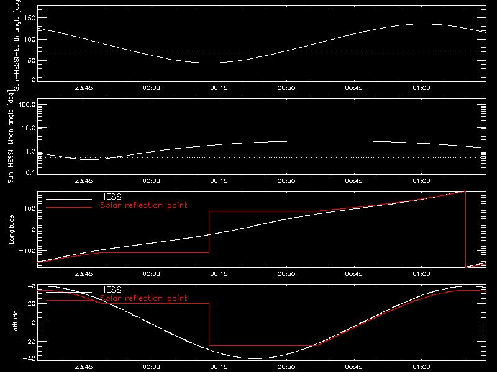Click the 50 tick on Earth angle axis
The width and height of the screenshot is (497, 372).
click(x=32, y=60)
